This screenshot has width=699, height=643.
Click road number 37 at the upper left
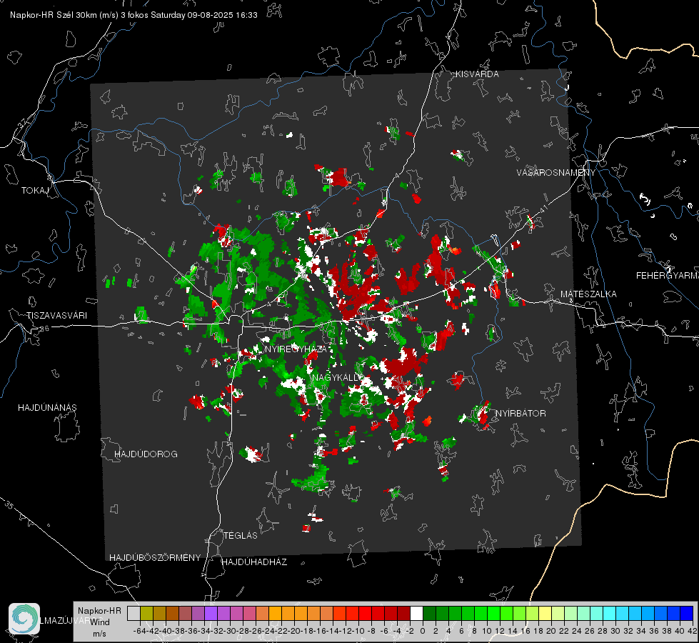(22, 124)
